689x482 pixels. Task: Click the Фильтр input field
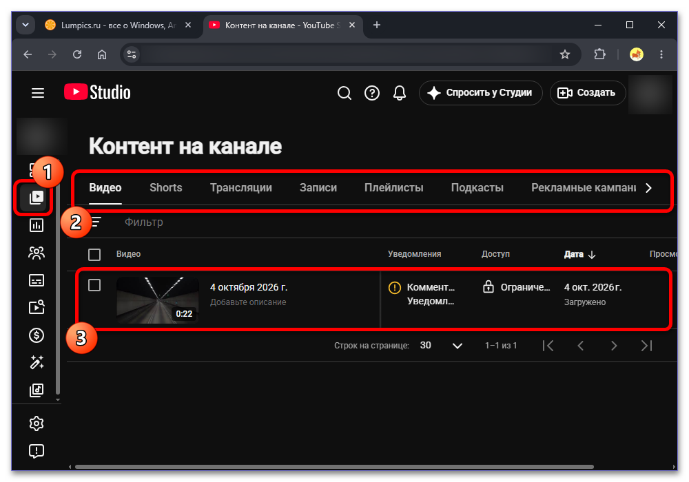pyautogui.click(x=144, y=222)
